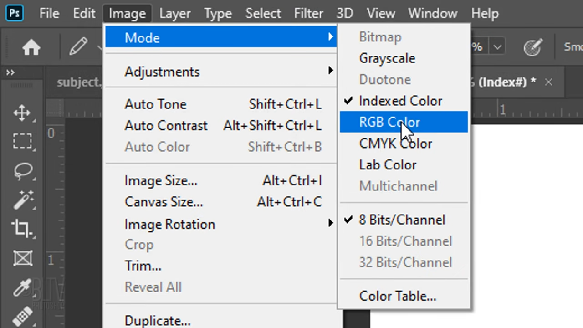Close the (Index#) document tab
Image resolution: width=583 pixels, height=328 pixels.
click(548, 82)
